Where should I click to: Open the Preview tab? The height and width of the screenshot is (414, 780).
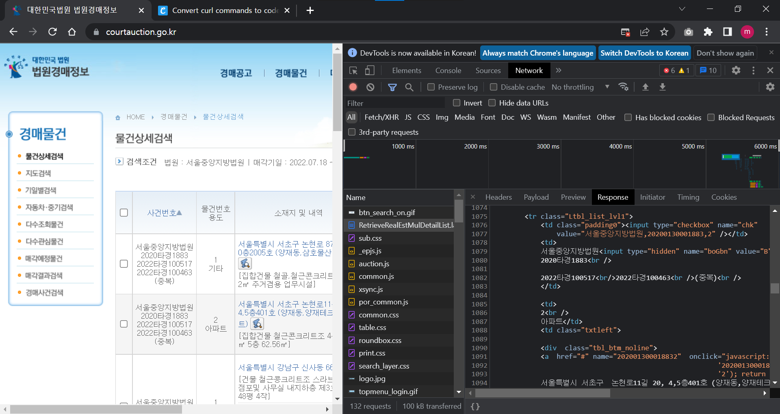pyautogui.click(x=573, y=197)
